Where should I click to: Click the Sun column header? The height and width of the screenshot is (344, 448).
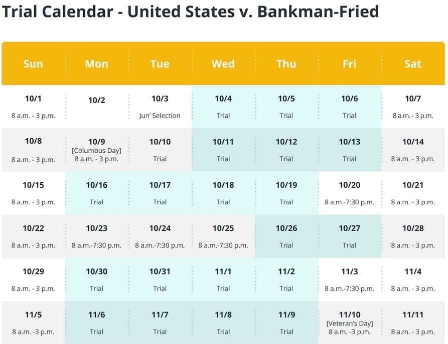pos(33,64)
